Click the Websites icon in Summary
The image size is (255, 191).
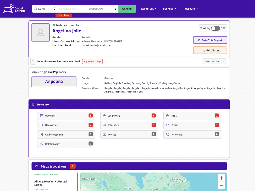(x=41, y=116)
